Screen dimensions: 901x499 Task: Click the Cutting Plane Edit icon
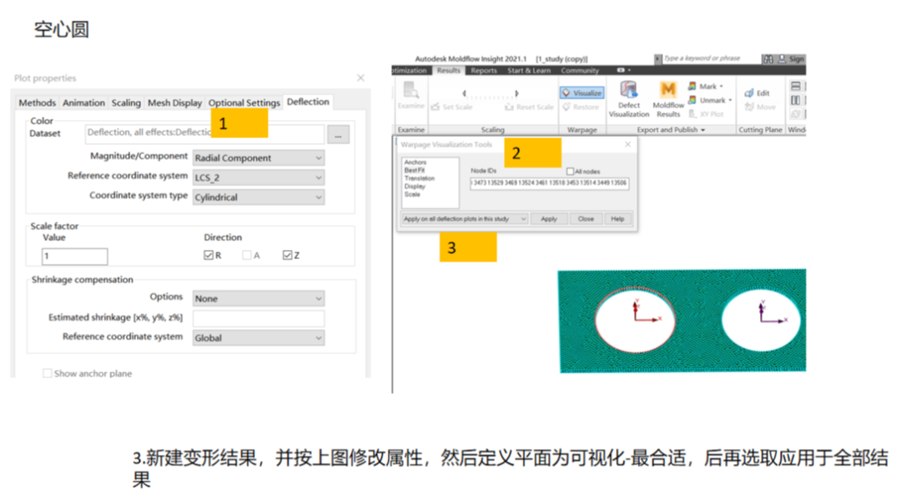[x=748, y=93]
